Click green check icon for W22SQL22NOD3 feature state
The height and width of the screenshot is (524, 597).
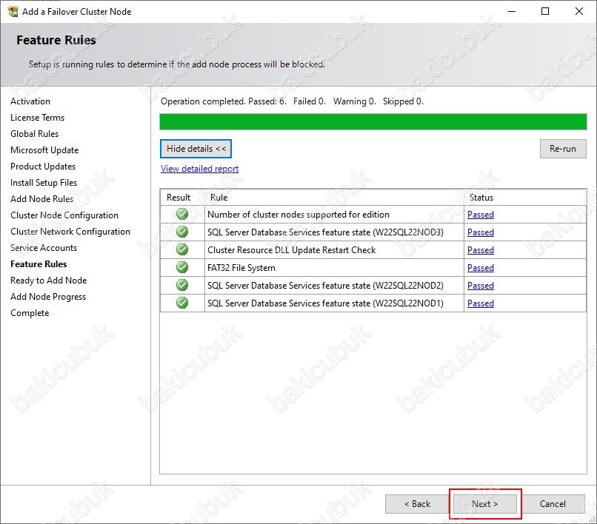[182, 232]
